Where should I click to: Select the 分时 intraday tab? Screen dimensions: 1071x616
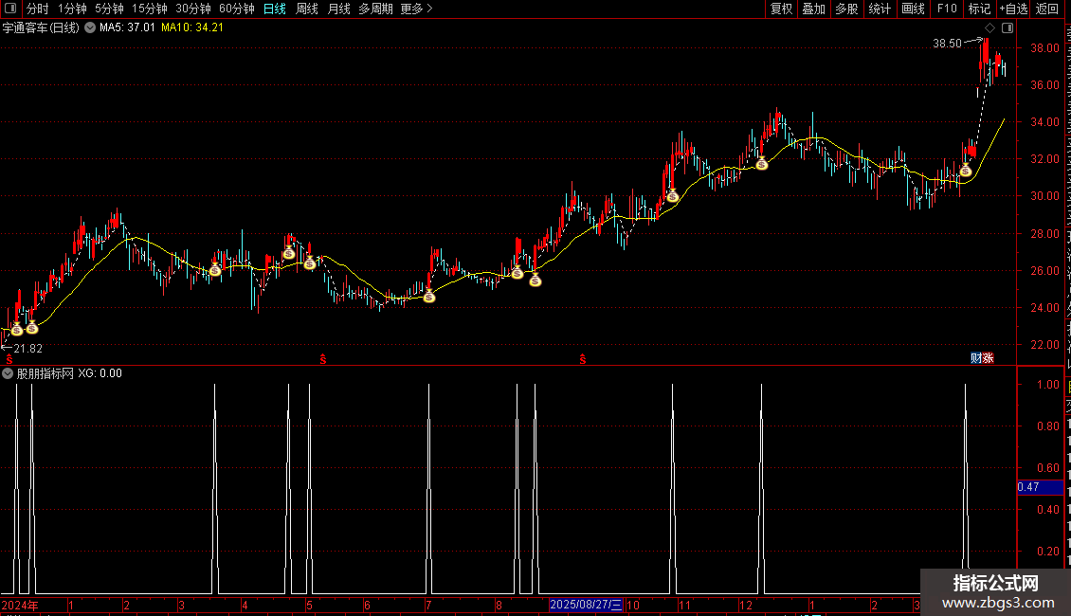38,9
